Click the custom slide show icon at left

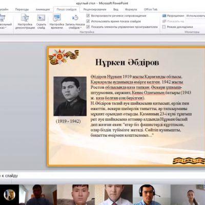tap(3, 18)
